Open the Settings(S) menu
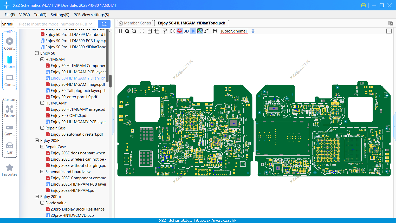Viewport: 396px width, 223px height. click(60, 15)
